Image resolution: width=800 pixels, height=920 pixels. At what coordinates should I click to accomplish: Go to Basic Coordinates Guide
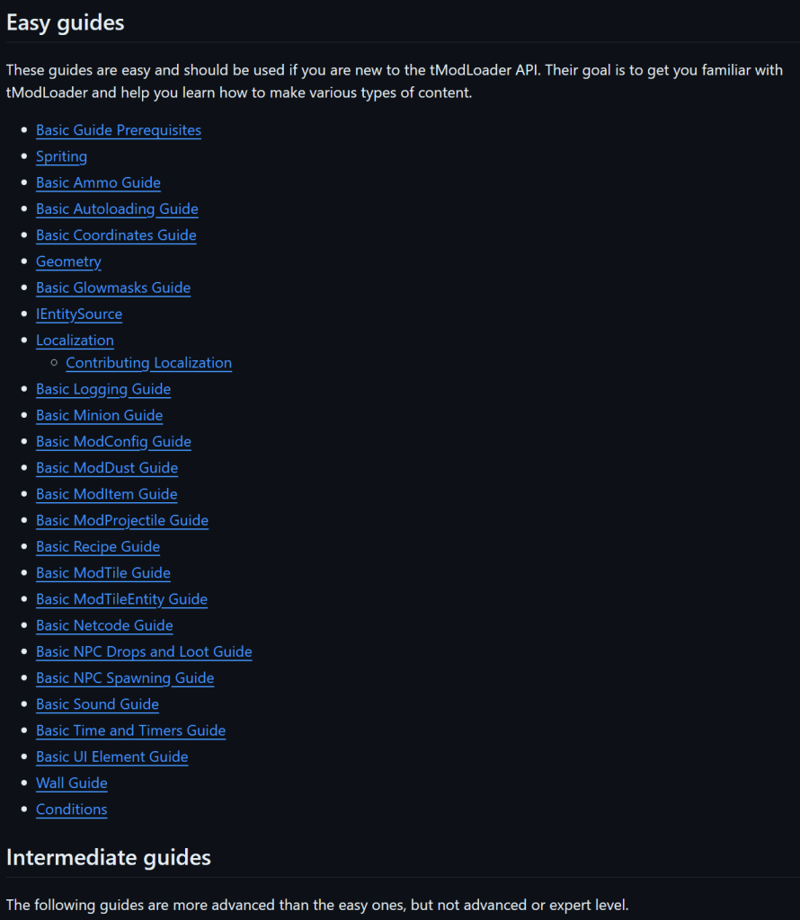(116, 234)
